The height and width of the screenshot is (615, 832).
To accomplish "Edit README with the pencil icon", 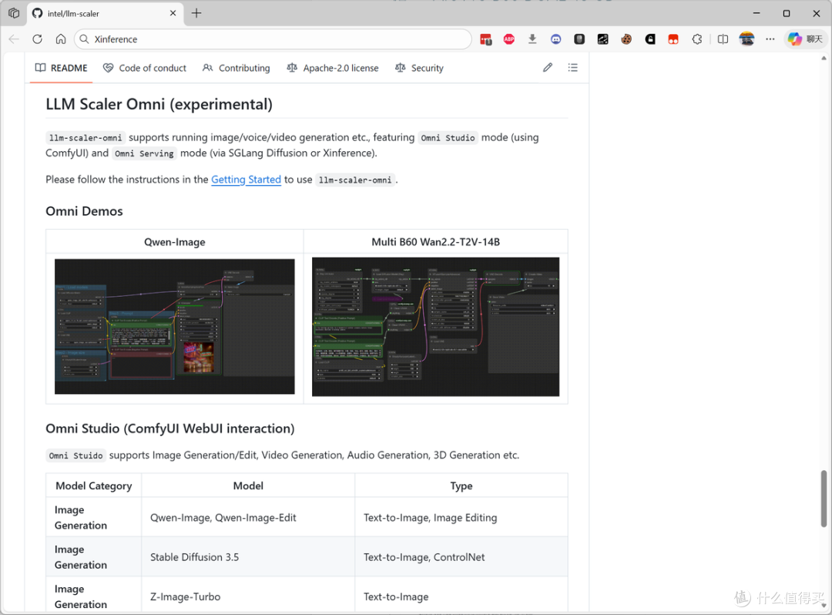I will 548,67.
